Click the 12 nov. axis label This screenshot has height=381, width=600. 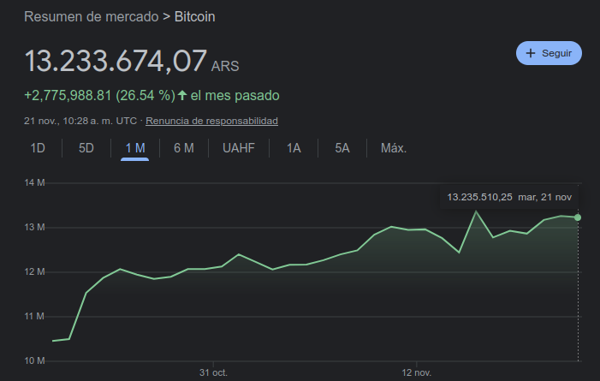pyautogui.click(x=416, y=372)
